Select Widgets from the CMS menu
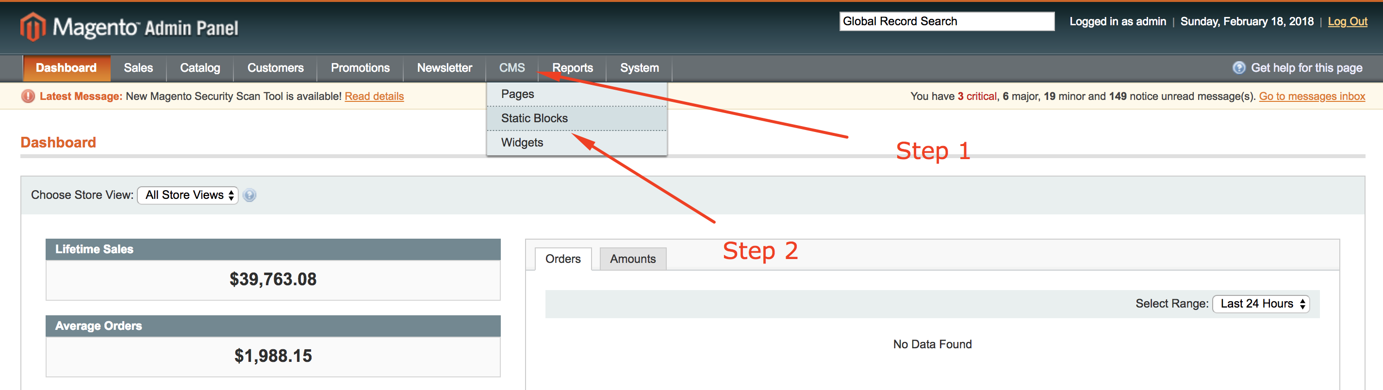This screenshot has width=1383, height=390. pos(576,143)
